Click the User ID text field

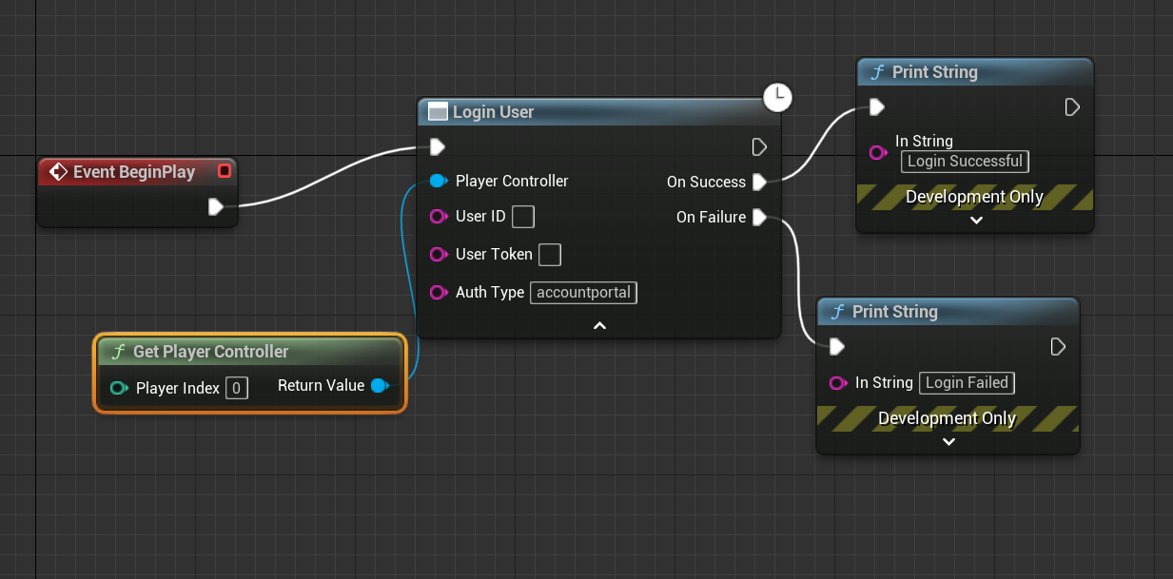tap(523, 217)
